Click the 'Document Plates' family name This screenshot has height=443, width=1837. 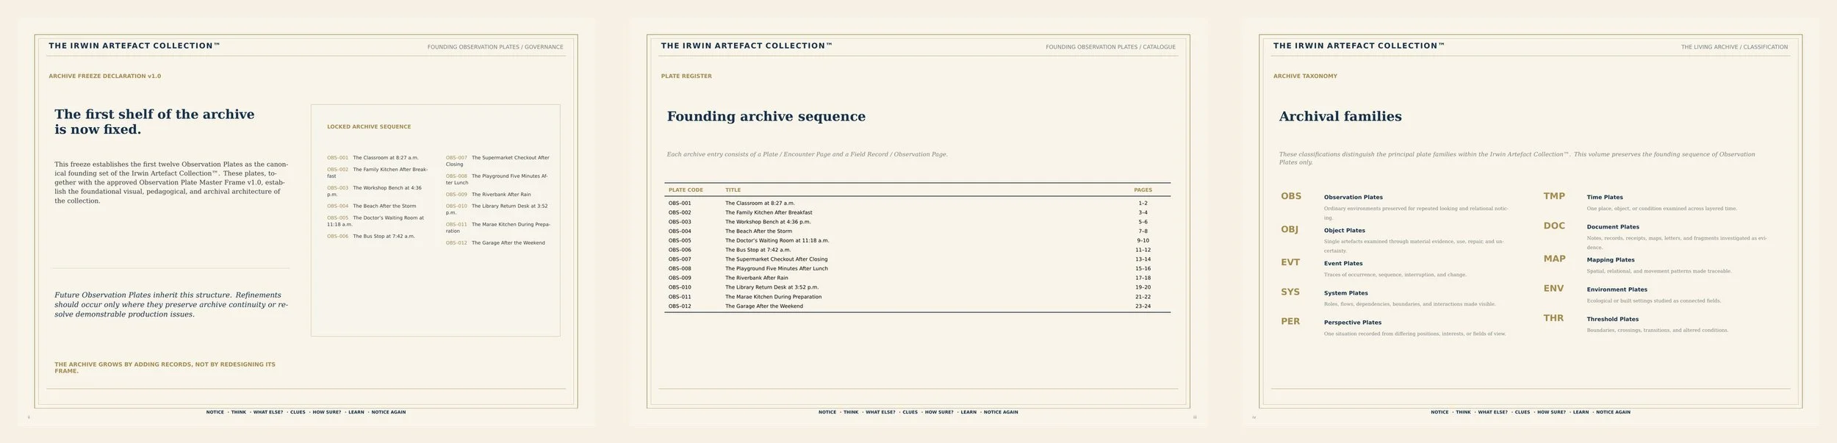pyautogui.click(x=1613, y=227)
